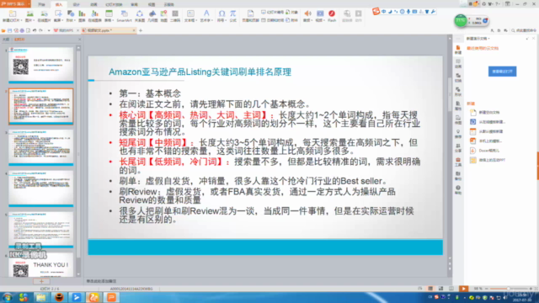Click the green 71% memory widget
The width and height of the screenshot is (539, 303).
[461, 20]
